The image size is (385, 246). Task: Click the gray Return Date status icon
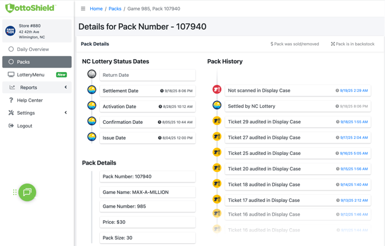tap(92, 75)
